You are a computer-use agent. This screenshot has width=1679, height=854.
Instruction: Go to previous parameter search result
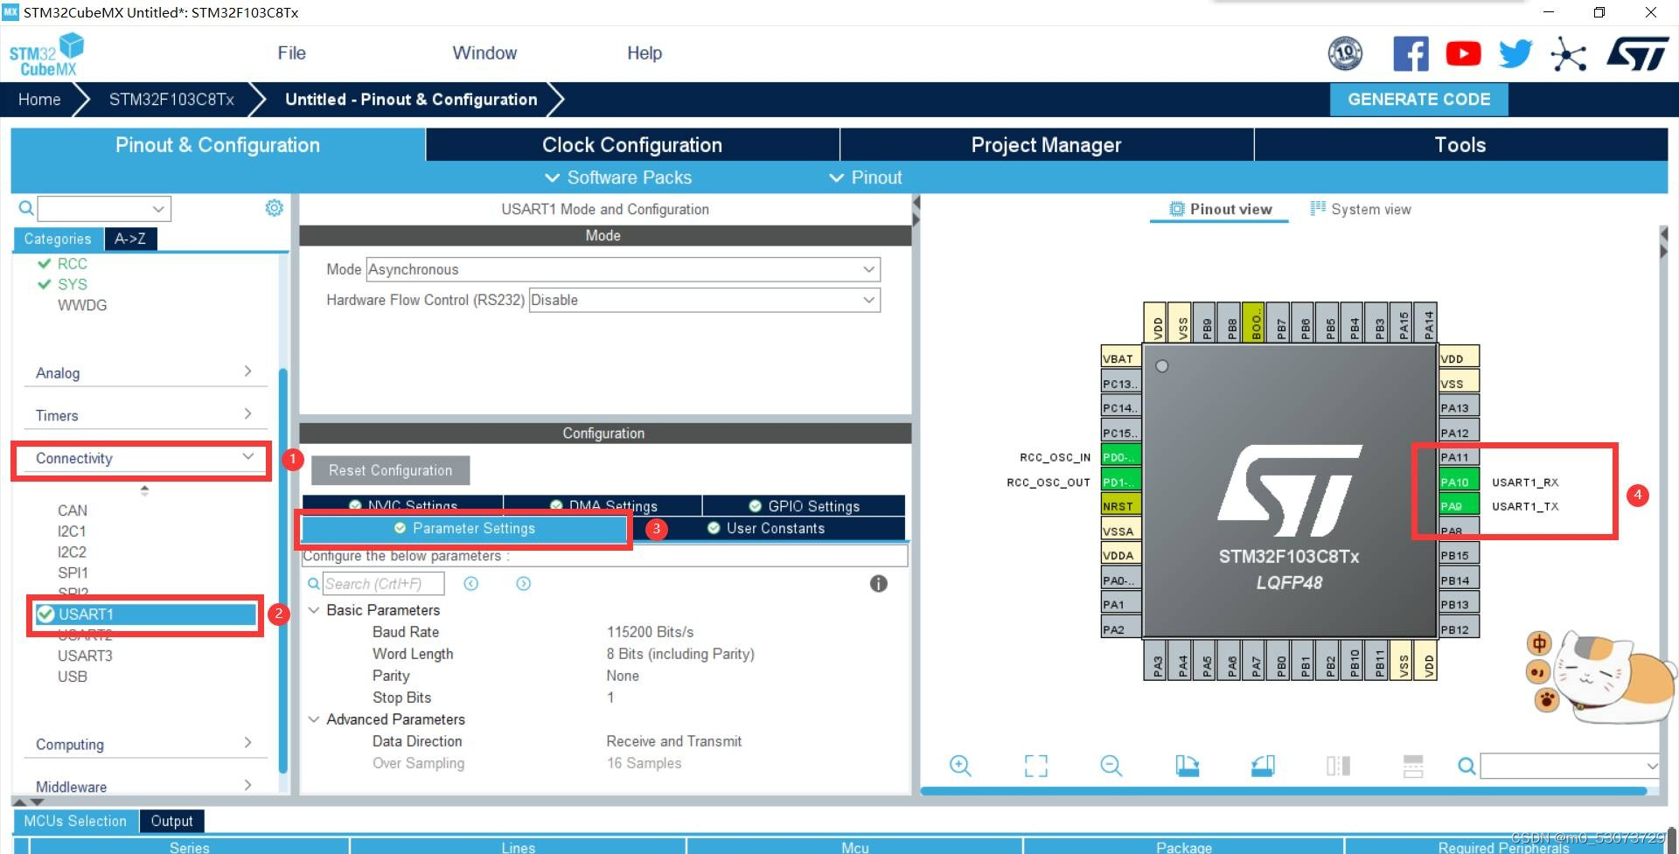tap(471, 584)
